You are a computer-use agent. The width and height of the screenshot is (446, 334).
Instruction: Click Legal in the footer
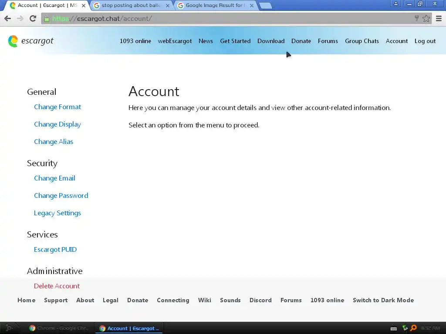pyautogui.click(x=110, y=300)
